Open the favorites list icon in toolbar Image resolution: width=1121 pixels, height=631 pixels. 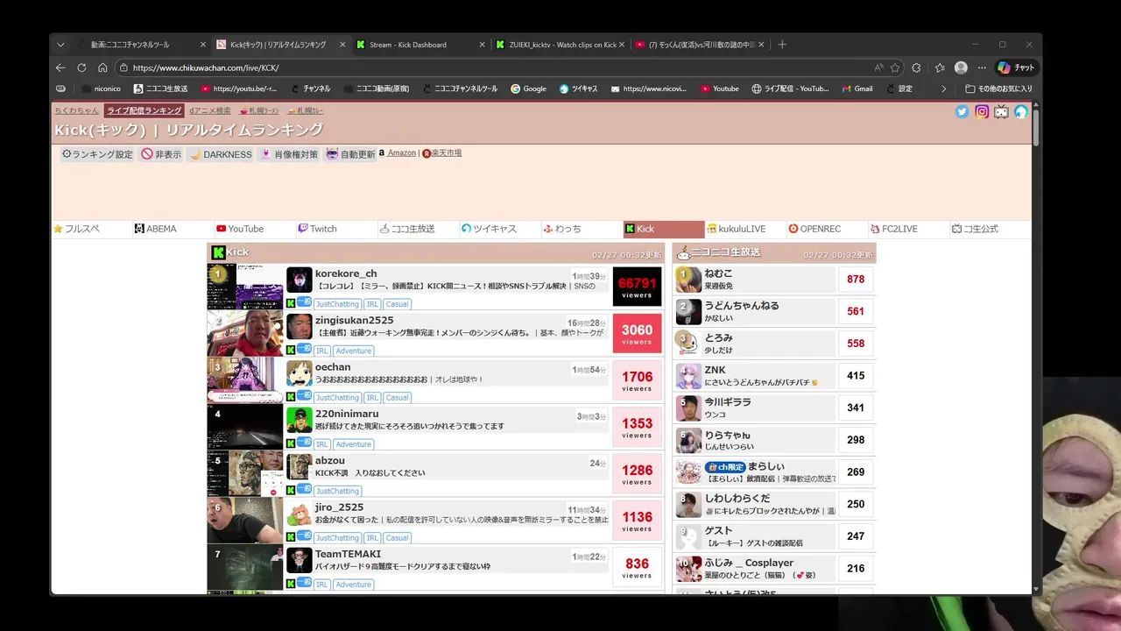pos(940,67)
